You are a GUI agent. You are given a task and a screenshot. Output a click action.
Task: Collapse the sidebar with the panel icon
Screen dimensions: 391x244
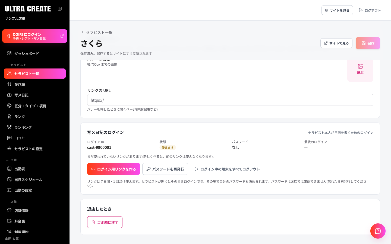(60, 9)
